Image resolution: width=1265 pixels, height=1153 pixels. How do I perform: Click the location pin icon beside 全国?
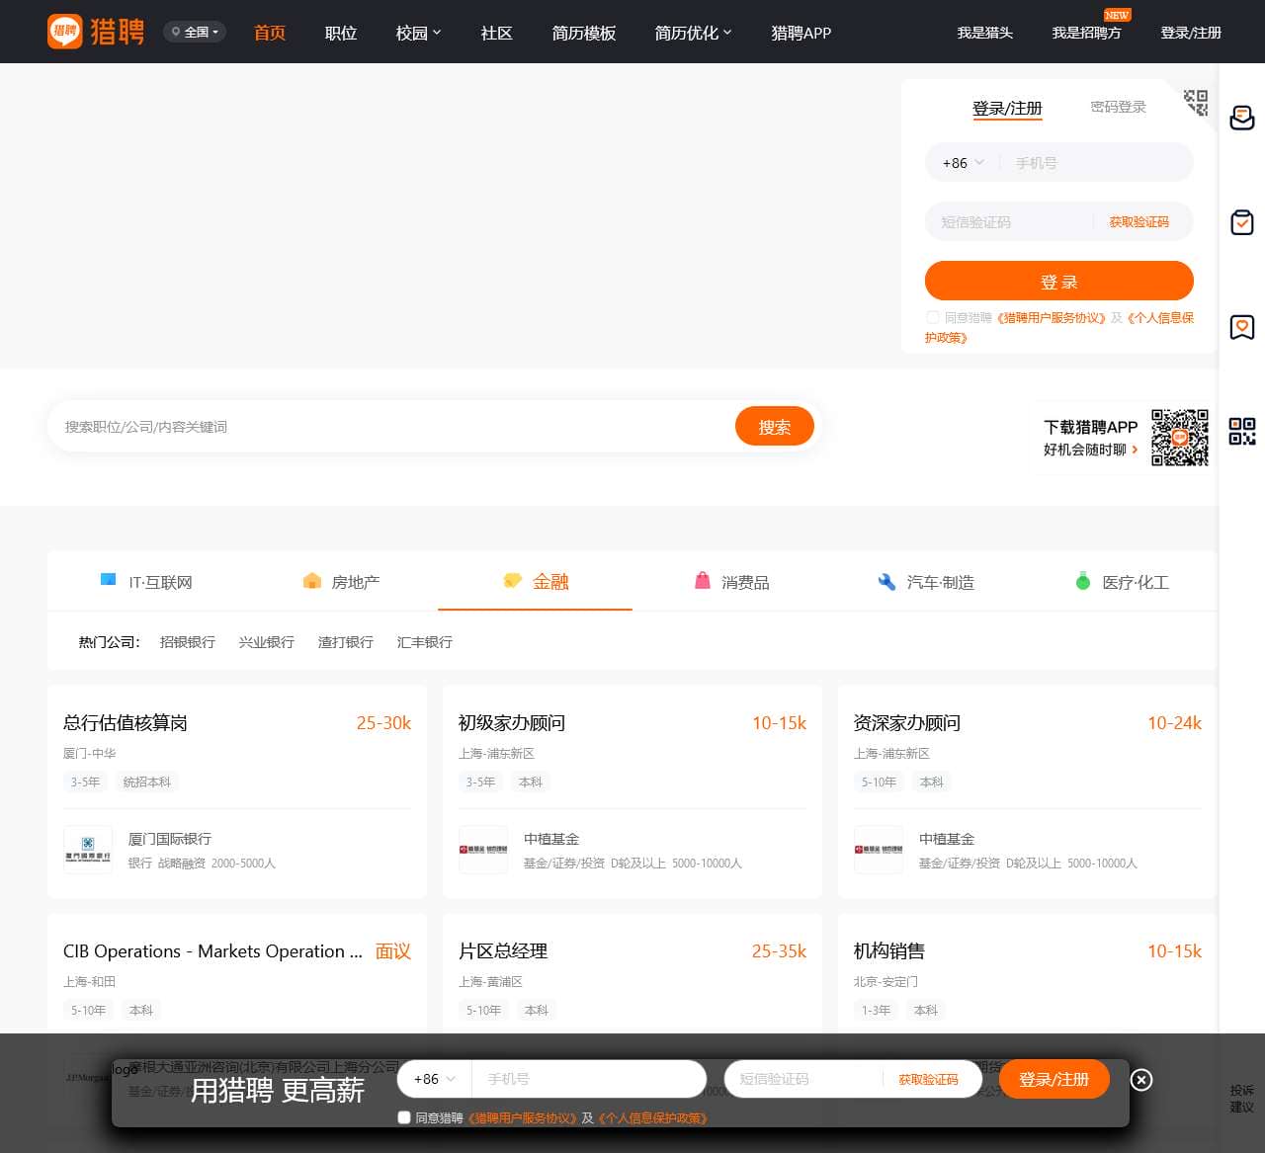176,33
